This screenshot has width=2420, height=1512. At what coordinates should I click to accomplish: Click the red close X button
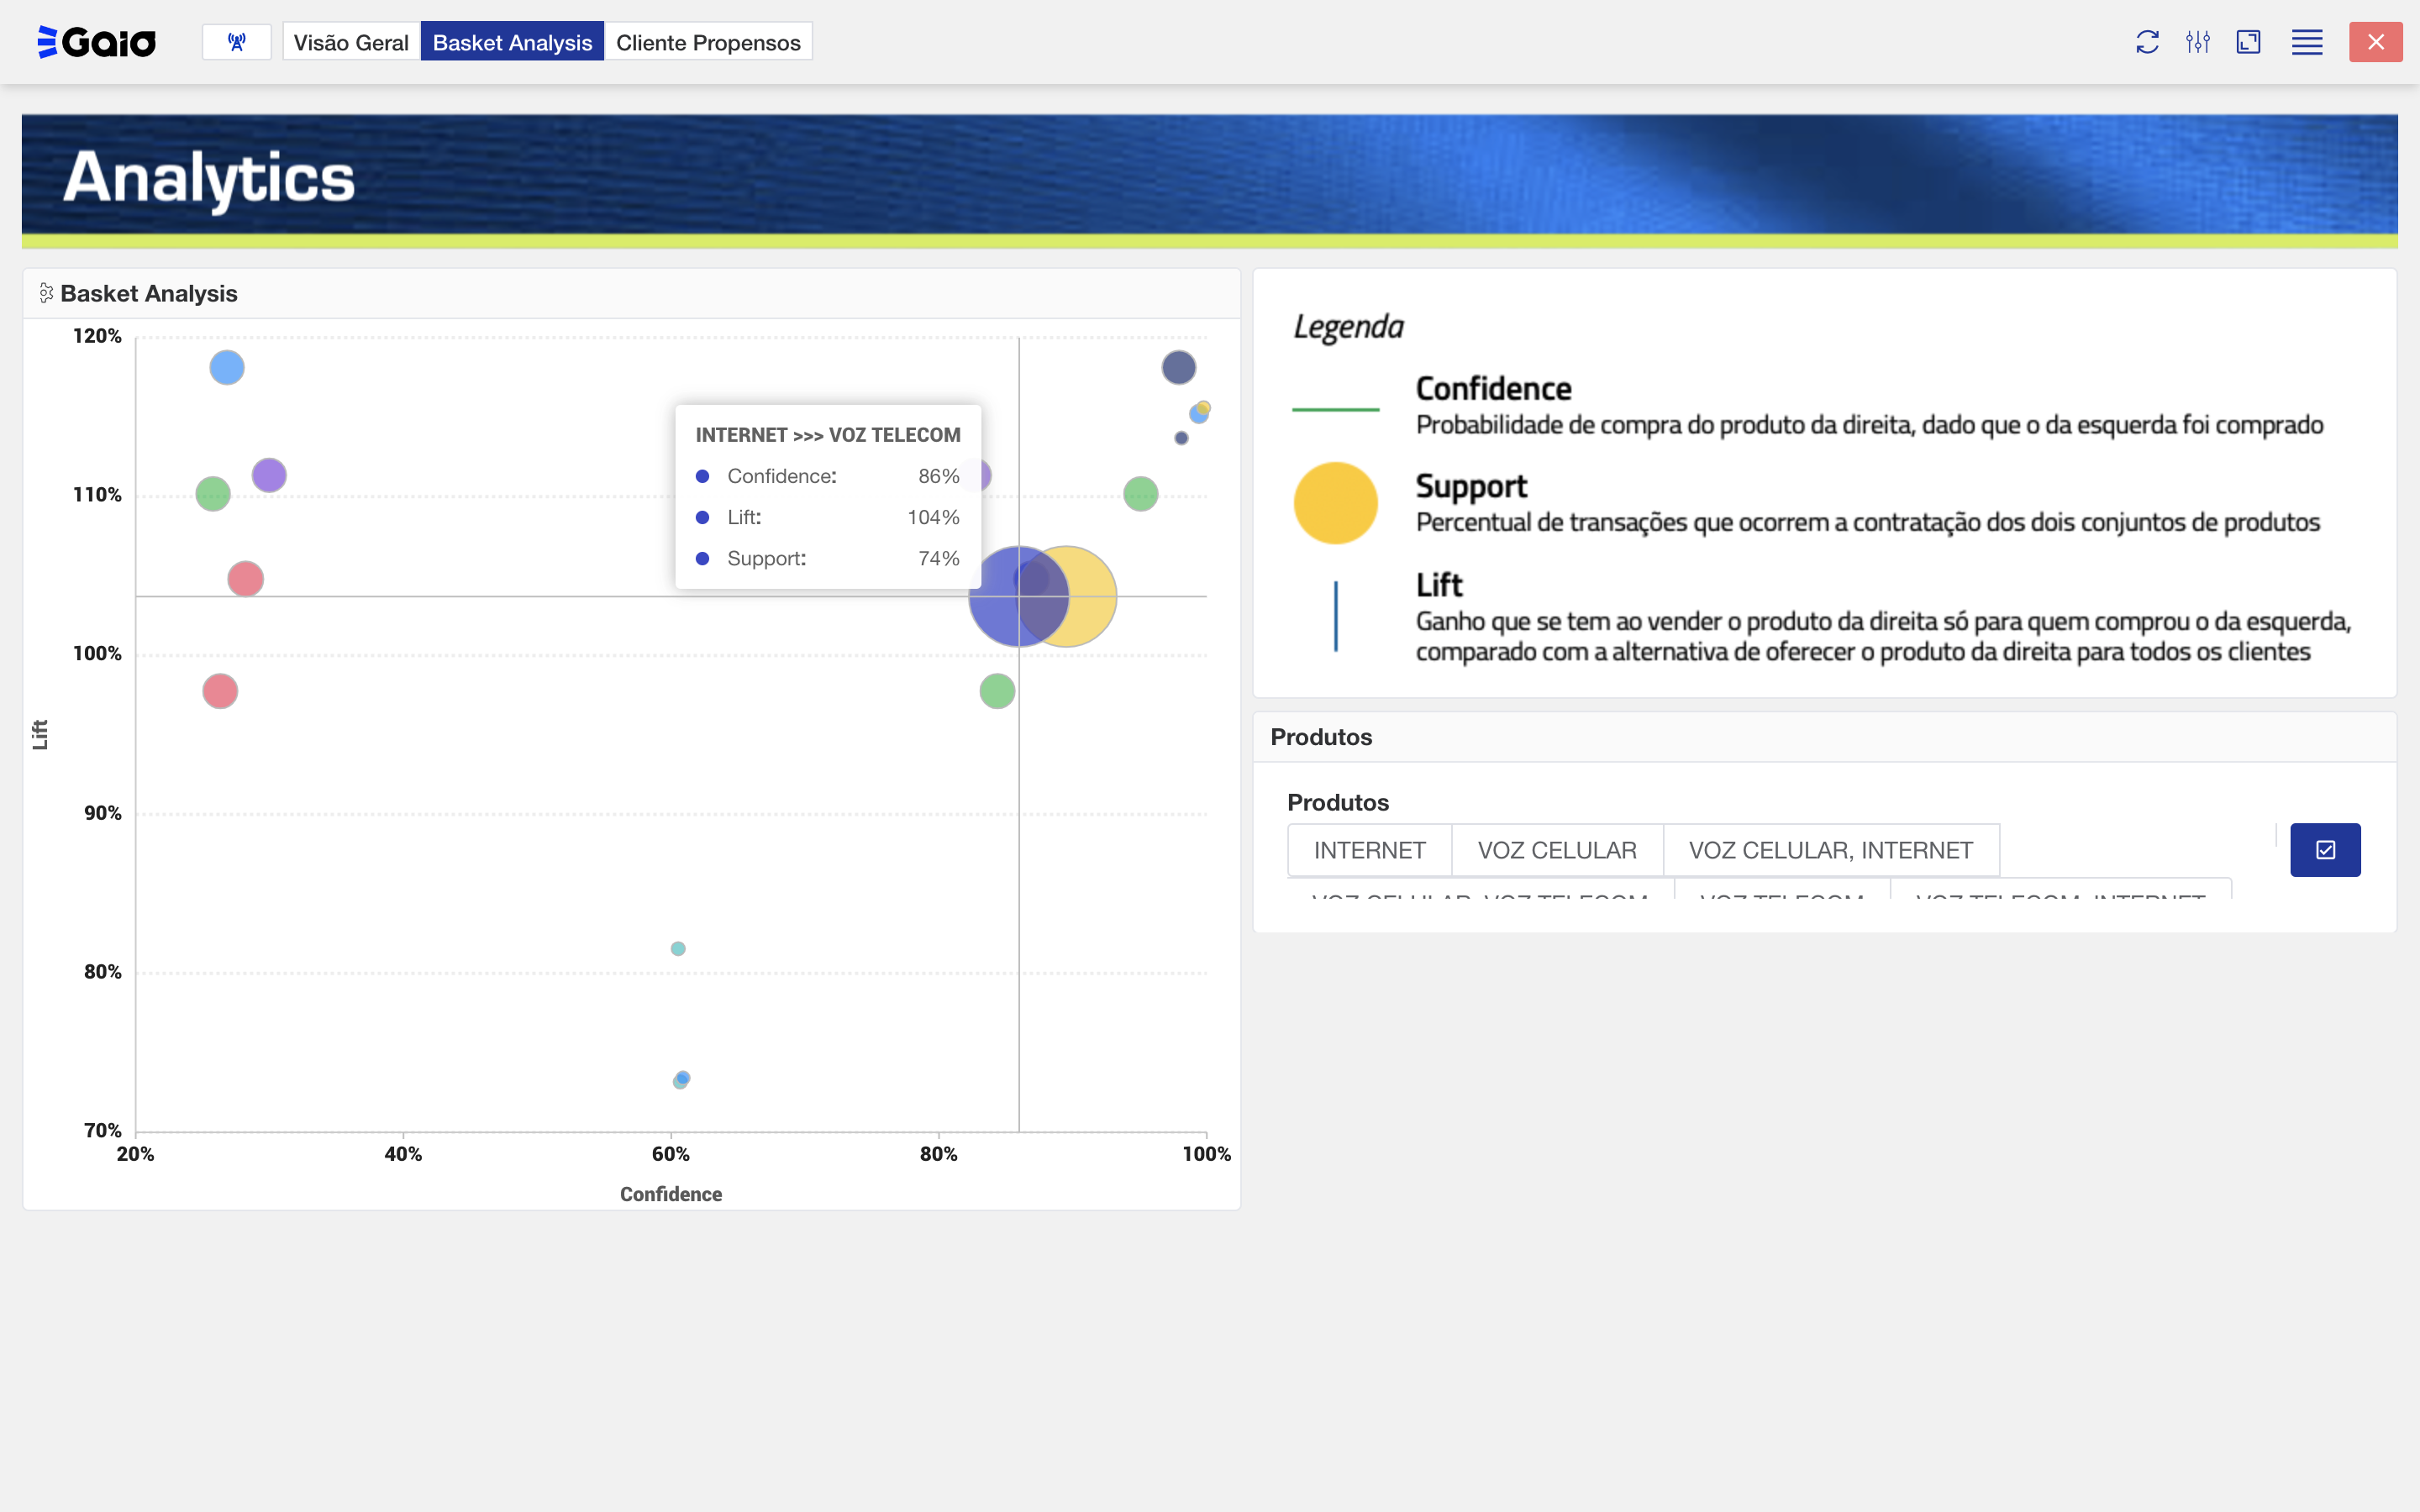2375,42
